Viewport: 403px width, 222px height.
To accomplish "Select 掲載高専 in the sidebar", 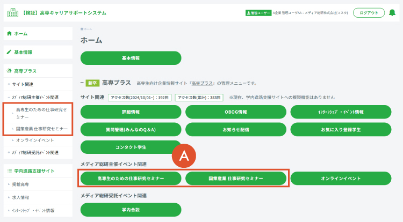I will [24, 184].
